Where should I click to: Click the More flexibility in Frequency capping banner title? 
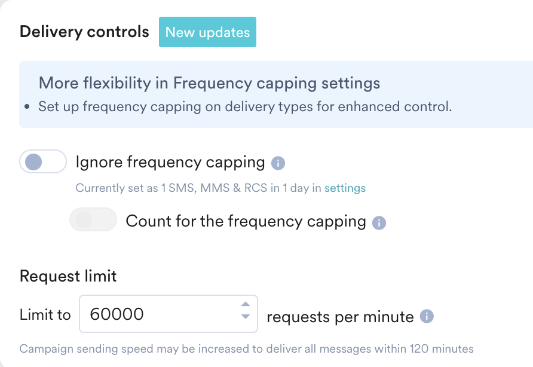(x=209, y=83)
